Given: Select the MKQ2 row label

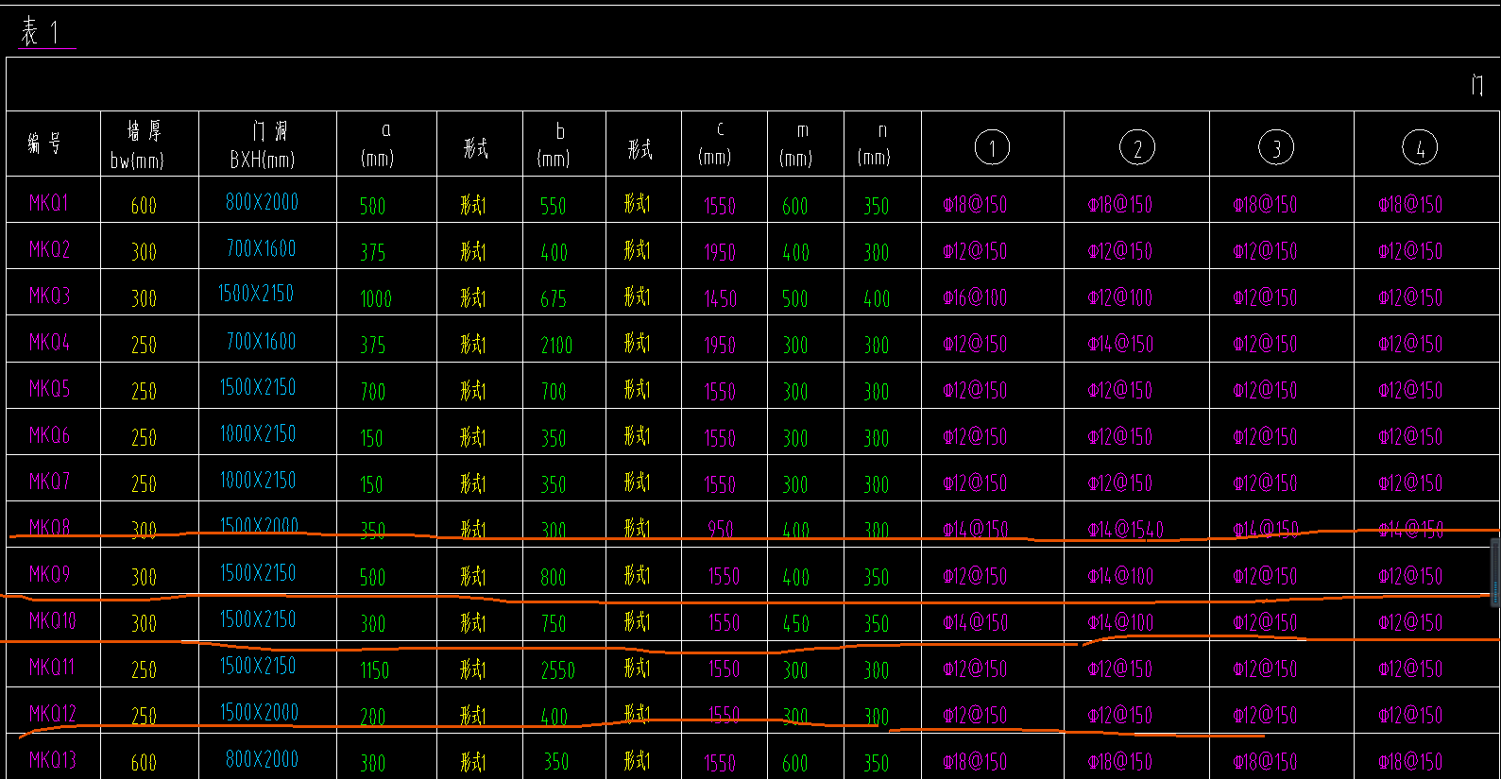Looking at the screenshot, I should click(x=49, y=249).
